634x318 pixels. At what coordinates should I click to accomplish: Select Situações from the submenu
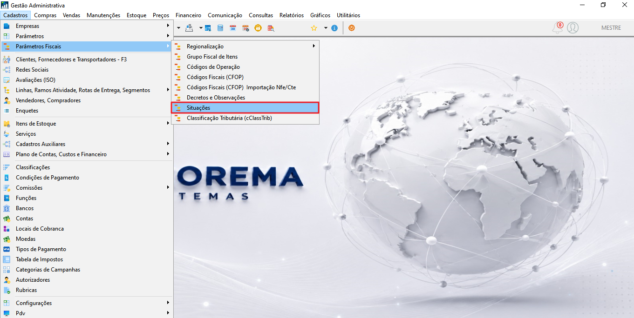tap(245, 108)
